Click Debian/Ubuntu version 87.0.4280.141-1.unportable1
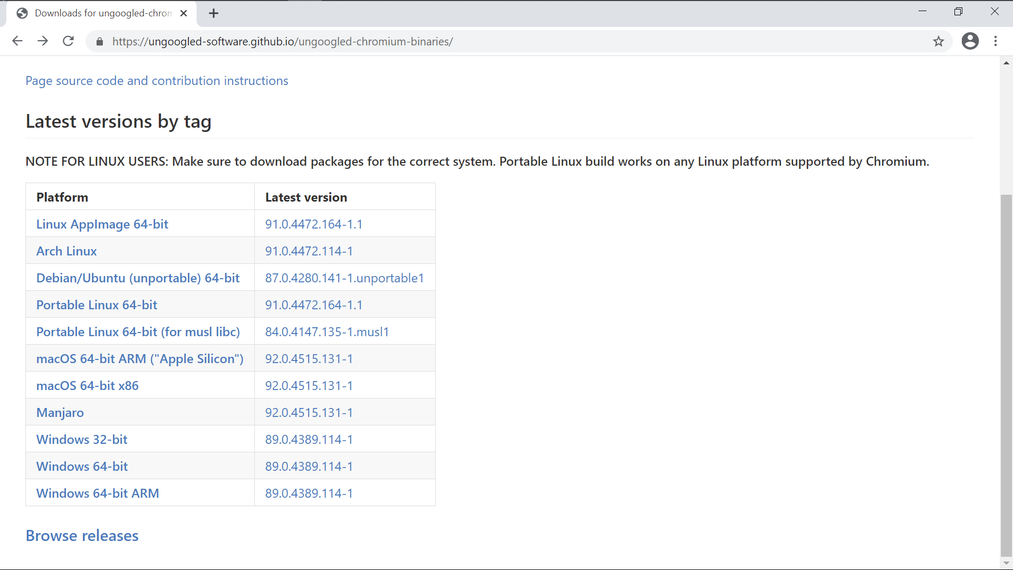Viewport: 1013px width, 570px height. coord(344,278)
